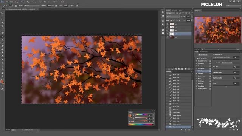Toggle pressure for opacity icon
242x136 pixels.
click(x=56, y=6)
